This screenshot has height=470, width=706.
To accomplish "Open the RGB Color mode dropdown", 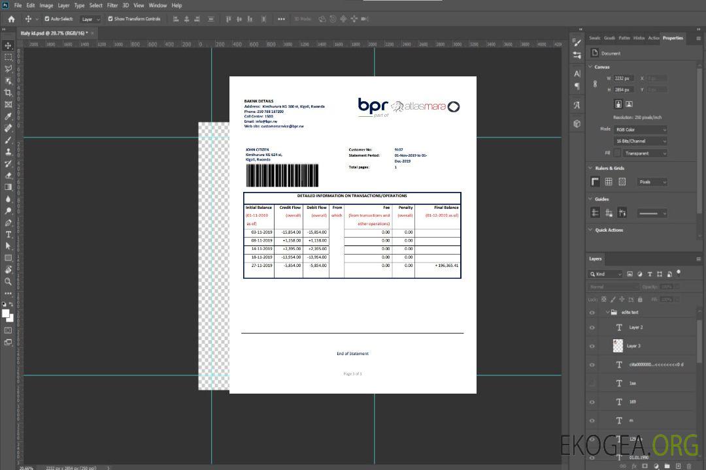I will tap(640, 129).
